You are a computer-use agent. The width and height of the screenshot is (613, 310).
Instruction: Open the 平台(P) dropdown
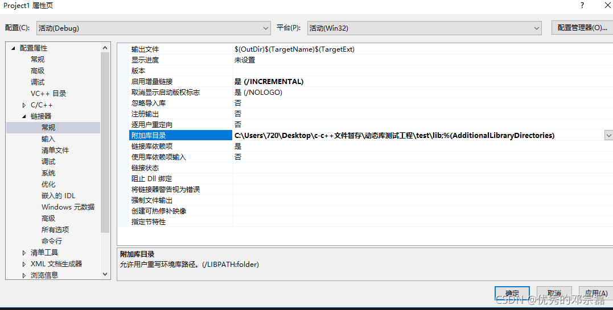(424, 28)
